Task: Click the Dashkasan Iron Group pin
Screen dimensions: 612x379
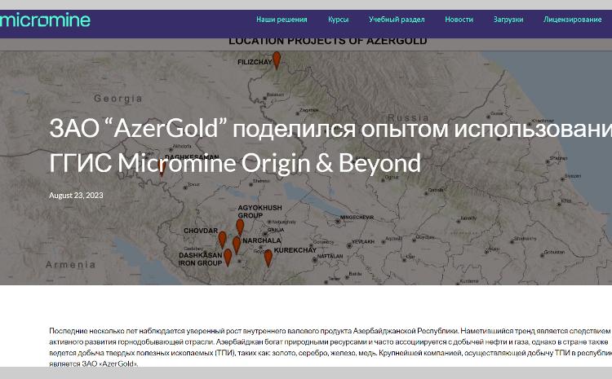Action: tap(228, 257)
